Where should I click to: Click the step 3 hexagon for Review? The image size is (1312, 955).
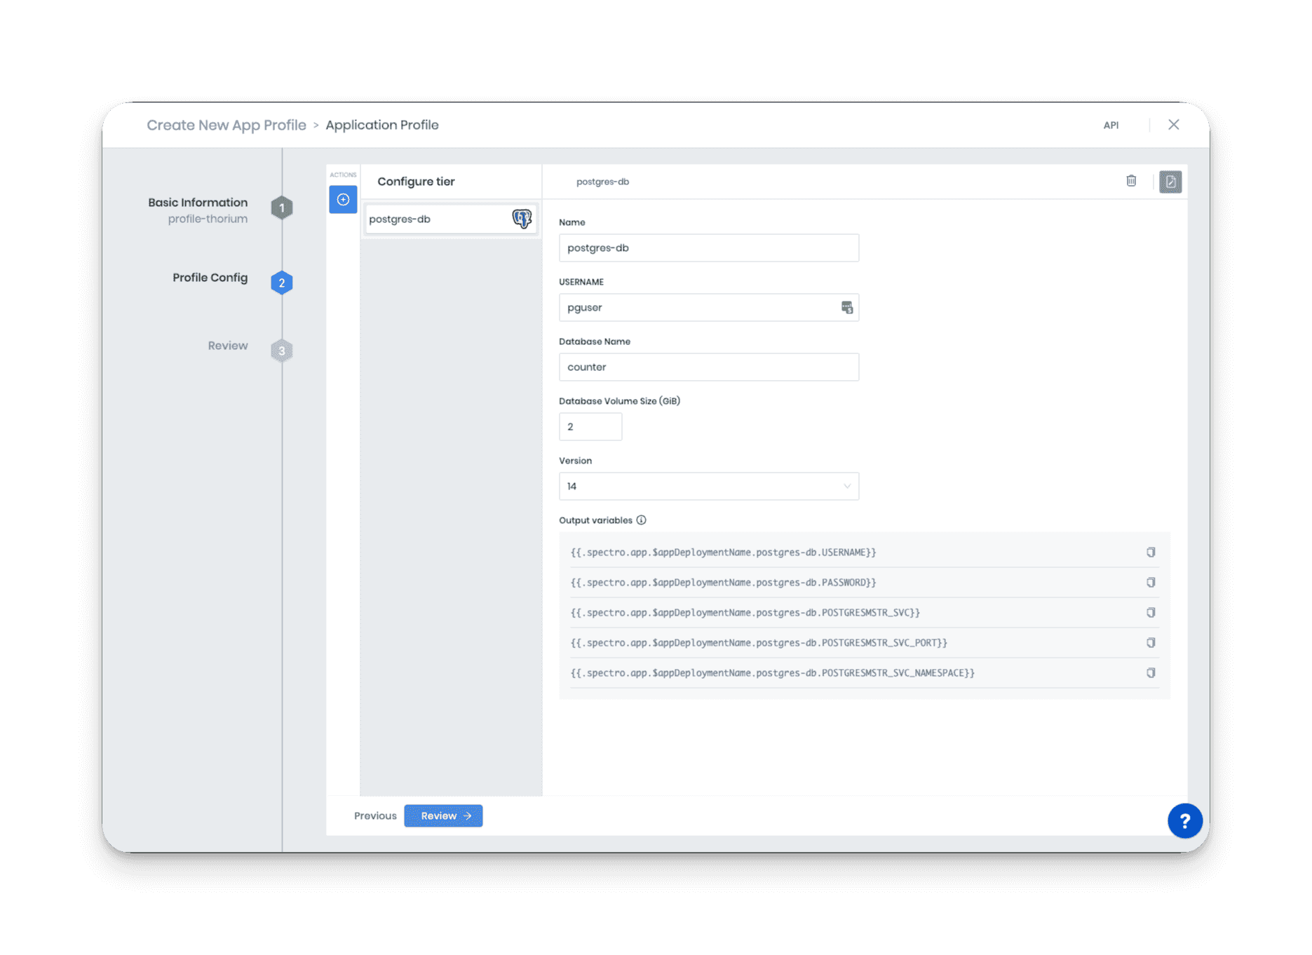(282, 351)
